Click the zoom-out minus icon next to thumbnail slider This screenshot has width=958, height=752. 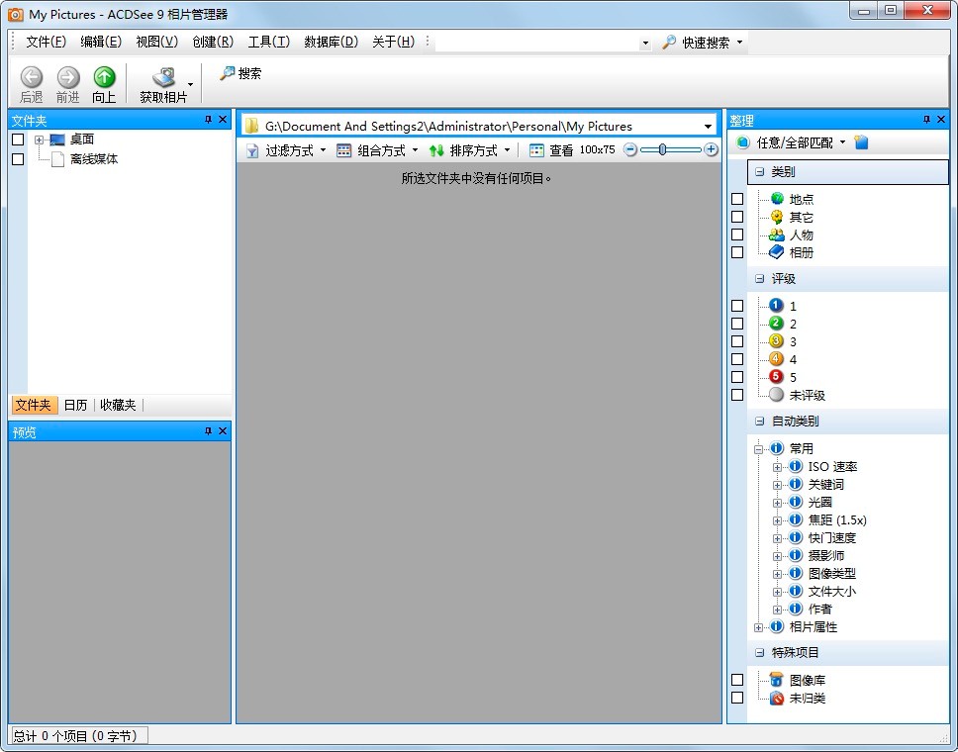(x=630, y=149)
